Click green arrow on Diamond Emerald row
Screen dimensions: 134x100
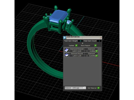pos(97,51)
